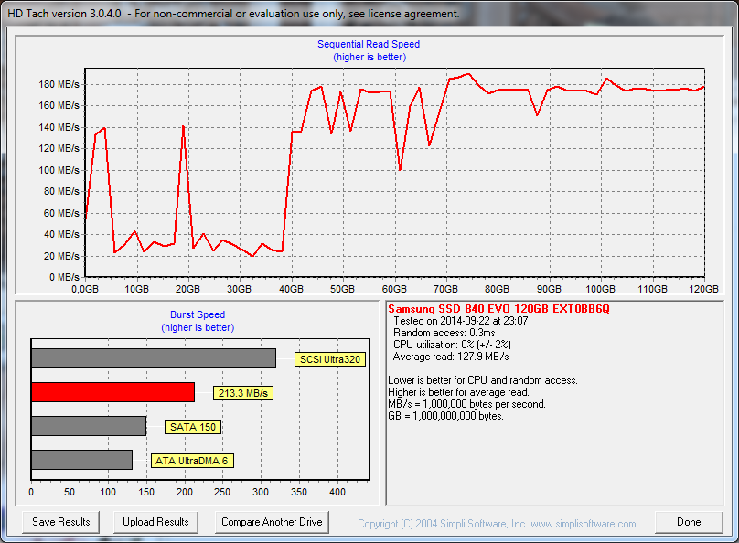Image resolution: width=739 pixels, height=543 pixels.
Task: Click the 'MB/s = 1,000,000 bytes per second' note
Action: point(466,404)
